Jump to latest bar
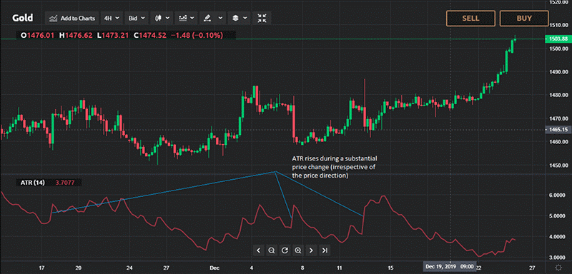The height and width of the screenshot is (274, 572). tap(325, 250)
